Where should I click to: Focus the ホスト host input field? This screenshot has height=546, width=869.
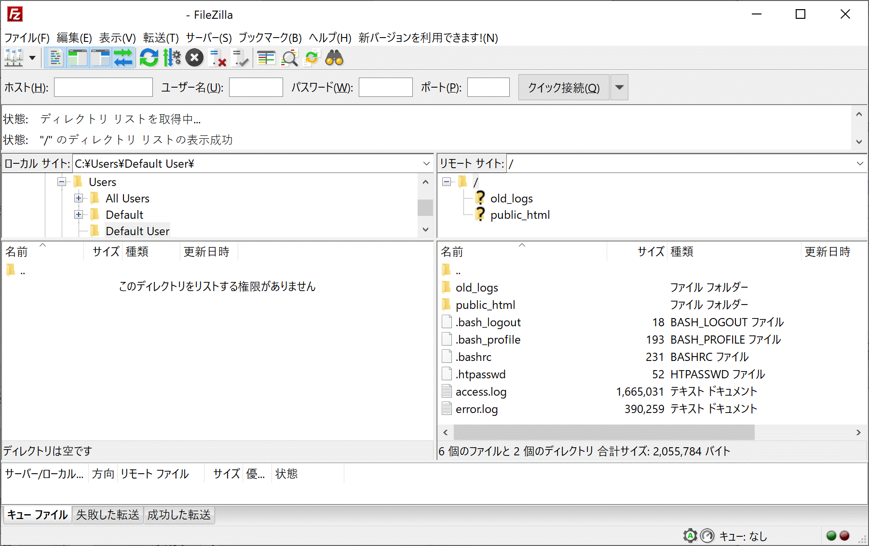point(103,87)
